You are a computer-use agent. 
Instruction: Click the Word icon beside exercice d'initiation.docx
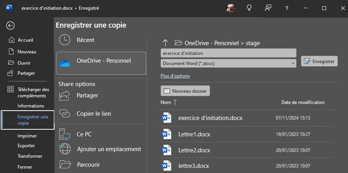pyautogui.click(x=166, y=118)
